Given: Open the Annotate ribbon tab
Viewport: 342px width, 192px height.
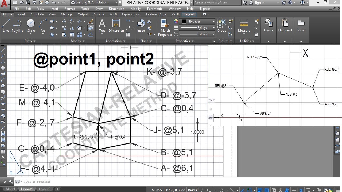Looking at the screenshot, I should [37, 14].
